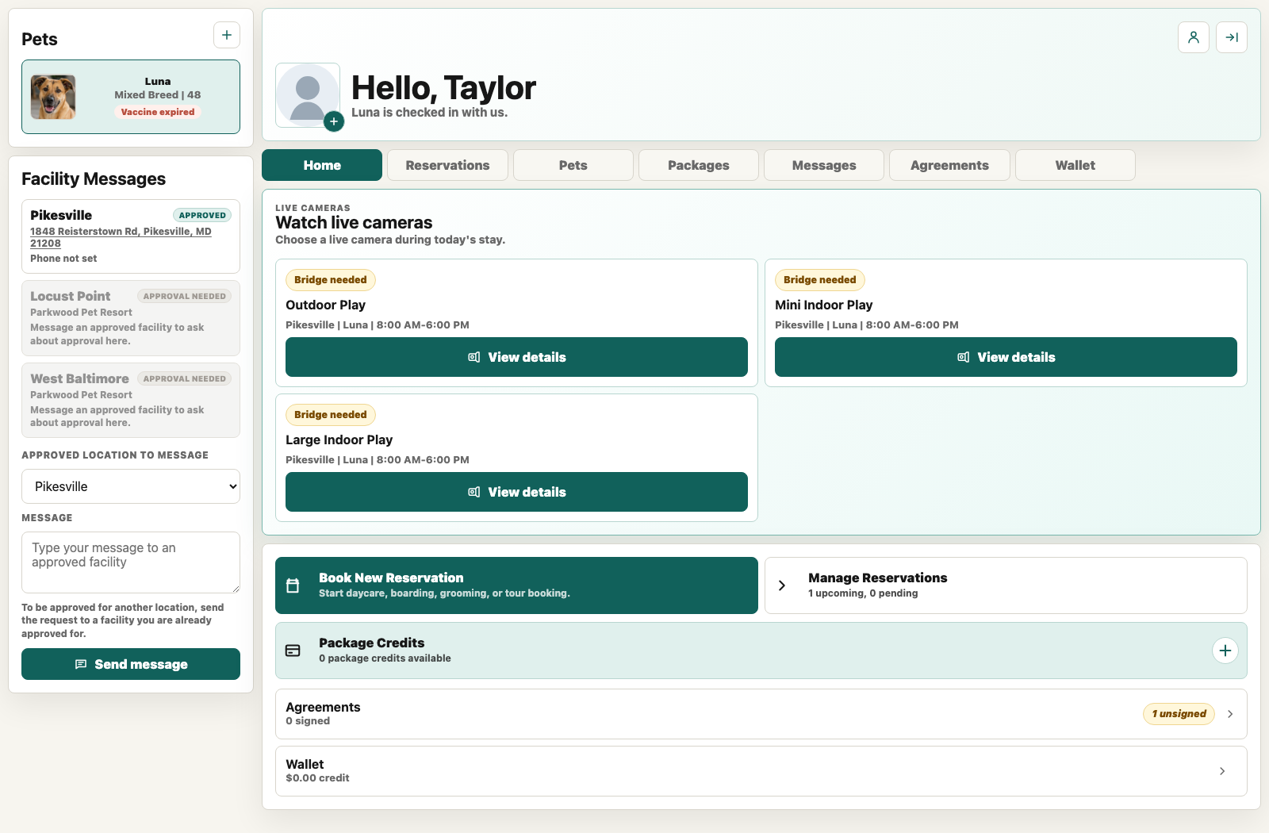
Task: Switch to the Agreements tab
Action: coord(949,165)
